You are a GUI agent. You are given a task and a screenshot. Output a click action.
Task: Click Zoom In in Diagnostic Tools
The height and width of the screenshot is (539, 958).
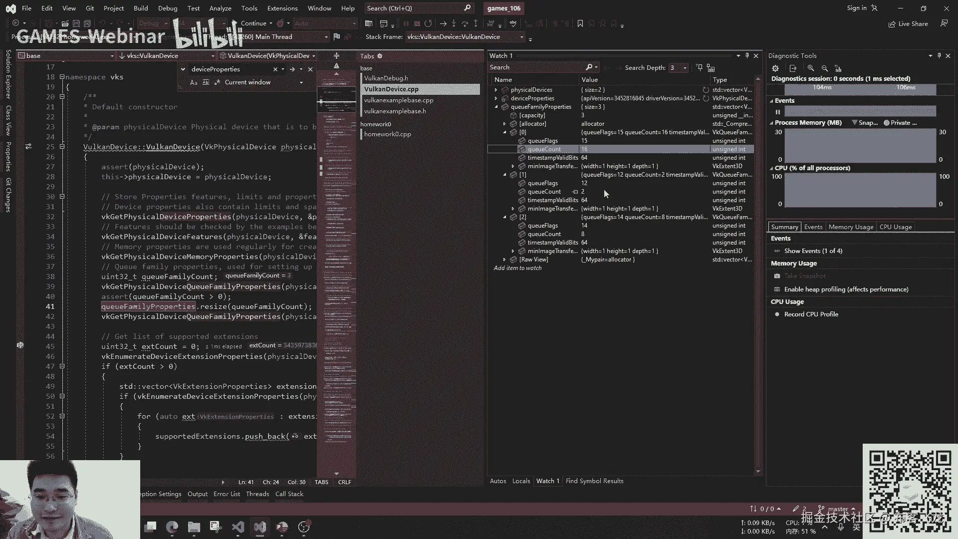point(811,68)
